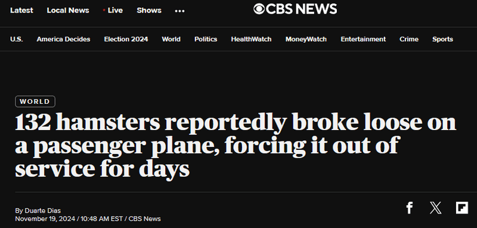Open Local News menu
This screenshot has width=477, height=228.
pos(68,10)
